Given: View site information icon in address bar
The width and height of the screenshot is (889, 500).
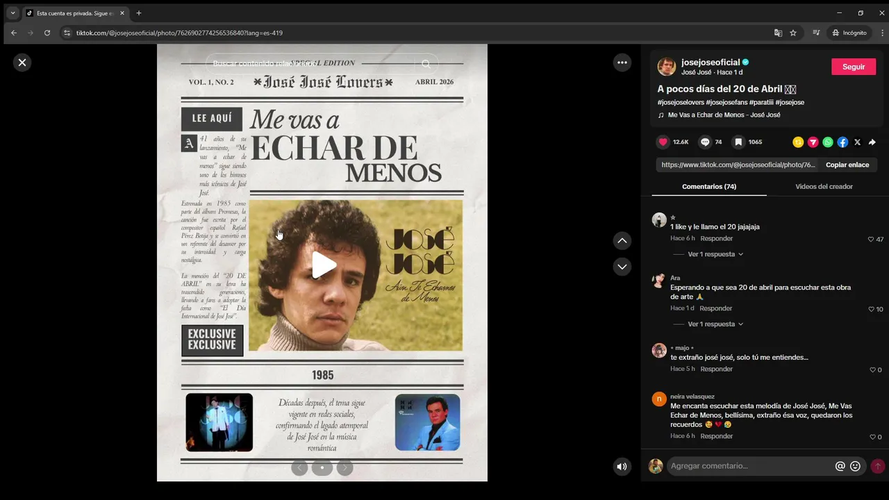Looking at the screenshot, I should pos(67,33).
